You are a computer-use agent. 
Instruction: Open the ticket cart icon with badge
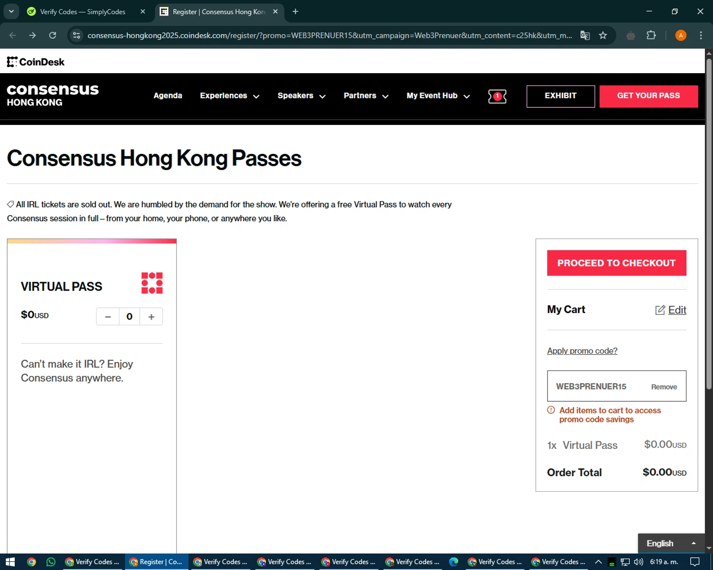[497, 96]
